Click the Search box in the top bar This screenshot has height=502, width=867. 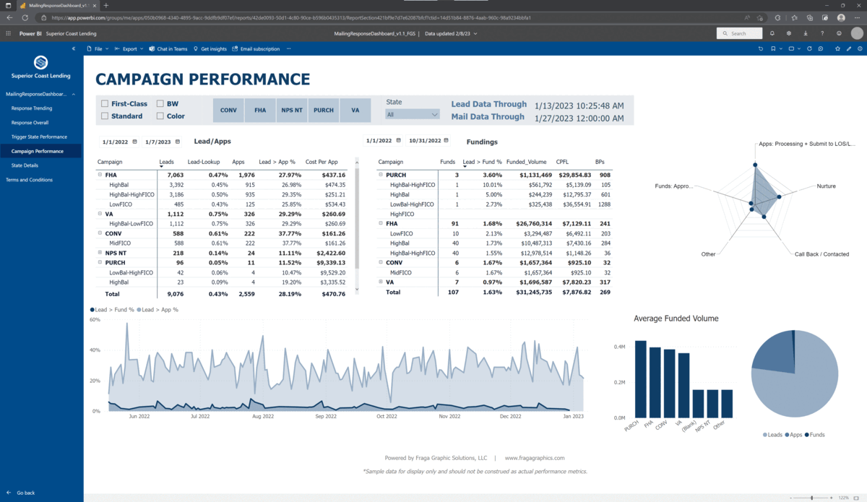click(x=738, y=33)
